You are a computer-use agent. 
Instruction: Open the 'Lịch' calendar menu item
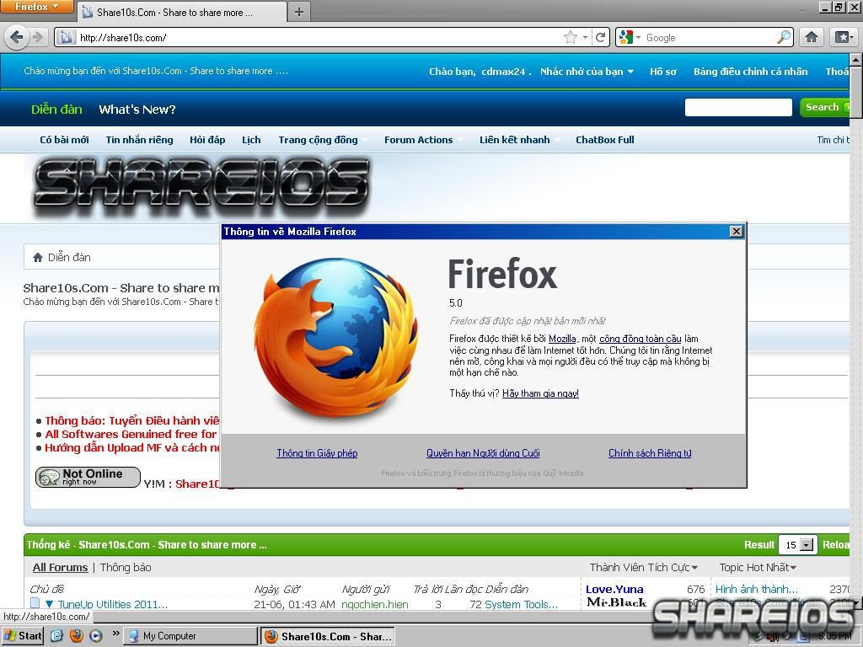251,140
